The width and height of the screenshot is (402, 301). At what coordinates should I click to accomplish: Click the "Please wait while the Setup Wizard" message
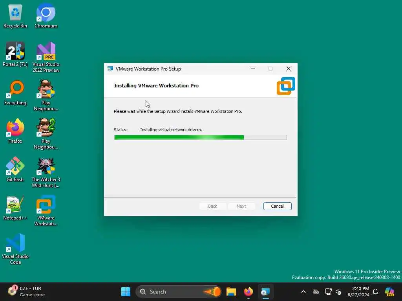click(x=178, y=111)
